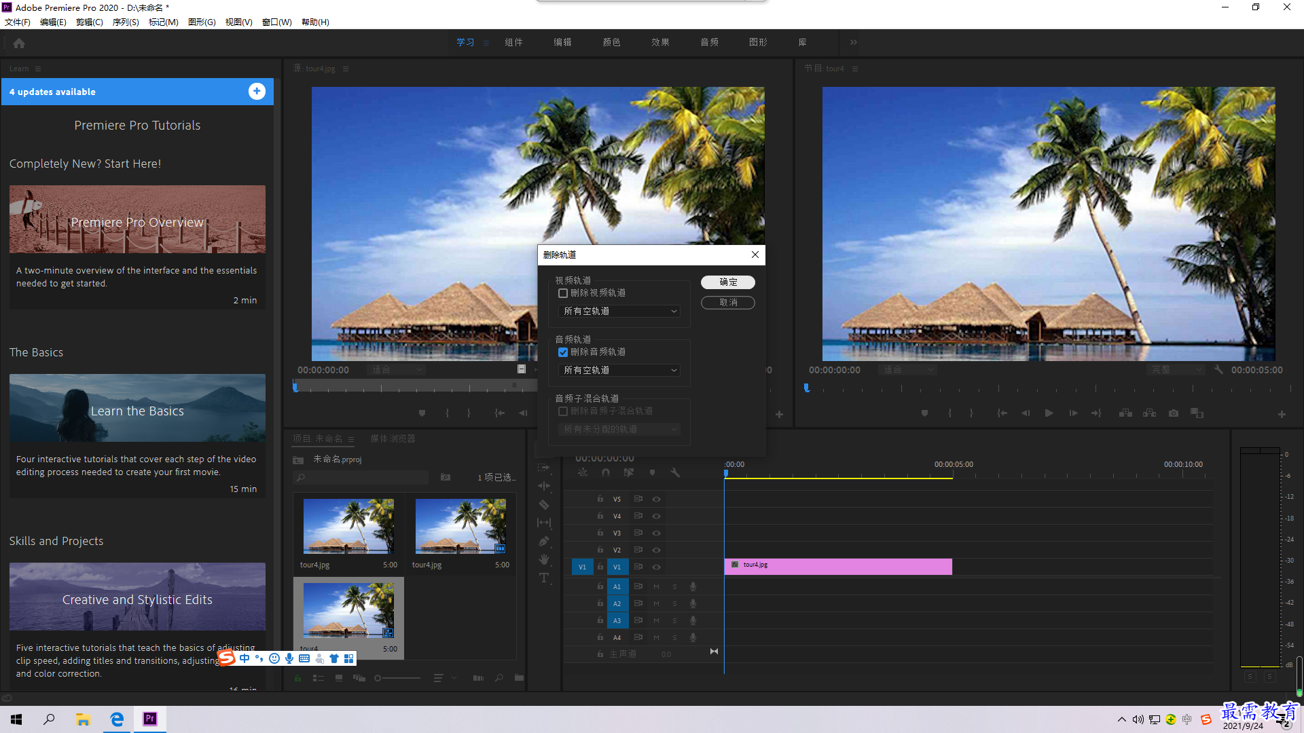Viewport: 1304px width, 733px height.
Task: Click Export Frame camera icon
Action: (x=1174, y=413)
